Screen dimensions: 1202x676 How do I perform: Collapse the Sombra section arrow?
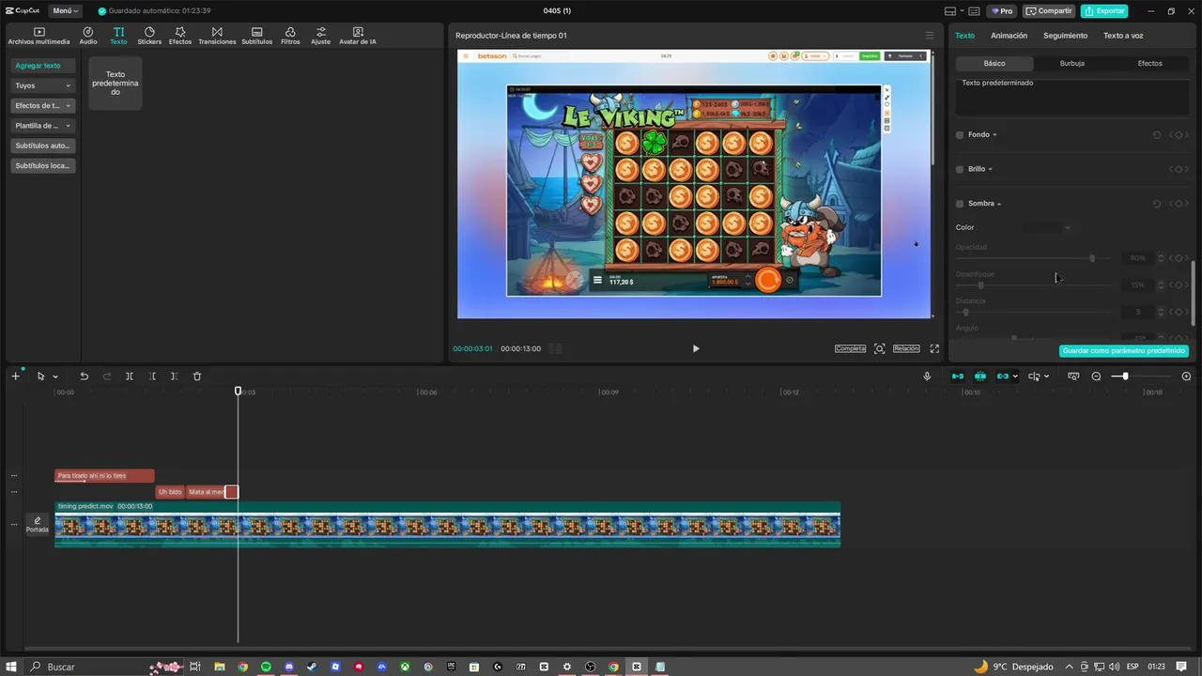(999, 204)
